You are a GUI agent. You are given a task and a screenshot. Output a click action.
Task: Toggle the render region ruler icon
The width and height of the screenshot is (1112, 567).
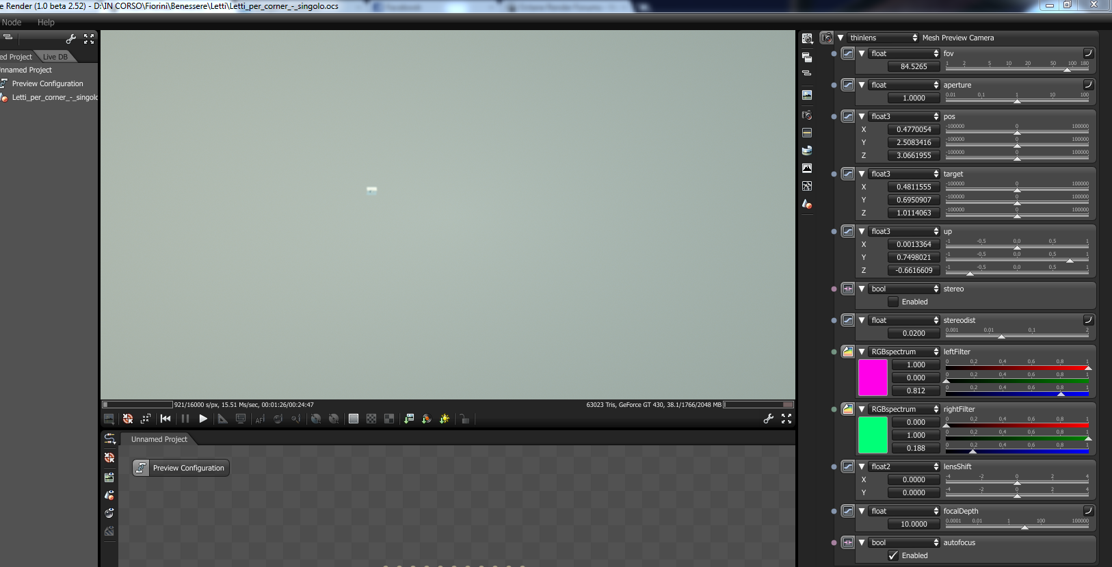click(x=222, y=419)
